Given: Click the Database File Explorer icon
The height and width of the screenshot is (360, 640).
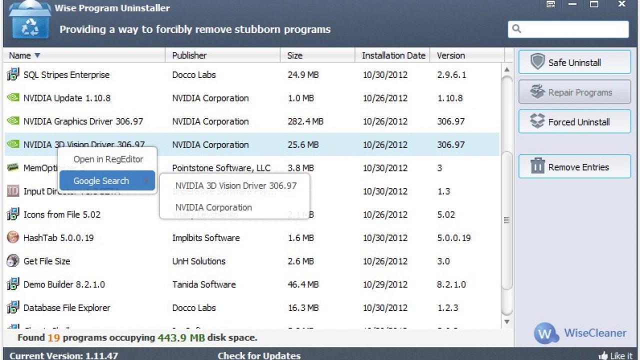Looking at the screenshot, I should coord(12,307).
